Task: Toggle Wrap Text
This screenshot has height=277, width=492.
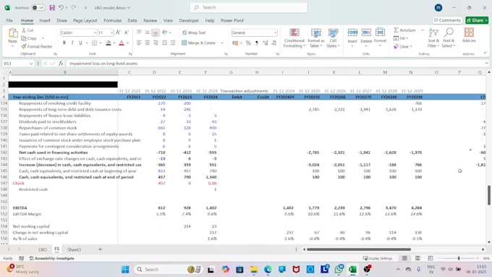Action: [194, 33]
